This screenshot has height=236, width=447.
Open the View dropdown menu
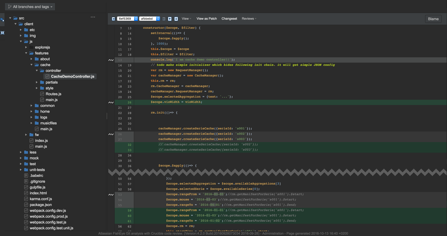click(x=187, y=19)
